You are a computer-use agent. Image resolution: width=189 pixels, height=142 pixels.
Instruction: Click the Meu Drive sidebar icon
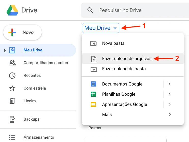(x=12, y=50)
